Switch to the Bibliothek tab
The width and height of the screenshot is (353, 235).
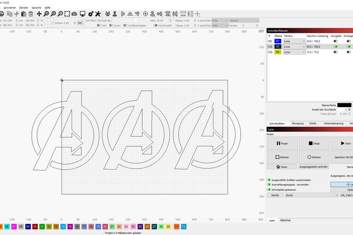click(285, 220)
